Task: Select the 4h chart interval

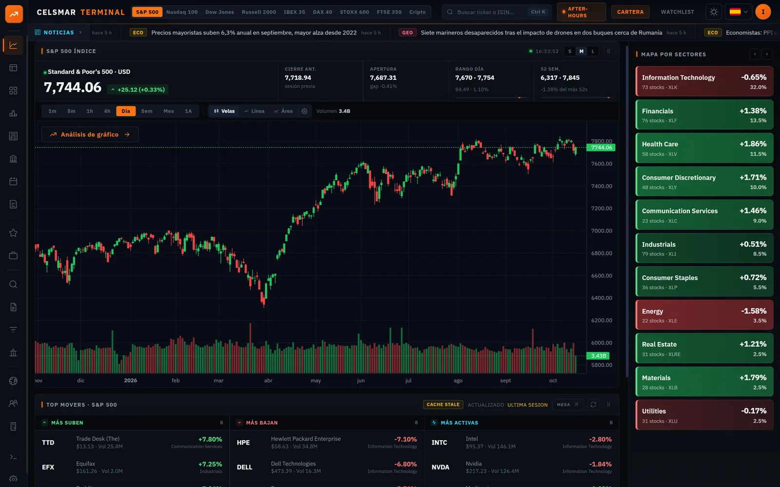Action: tap(107, 111)
